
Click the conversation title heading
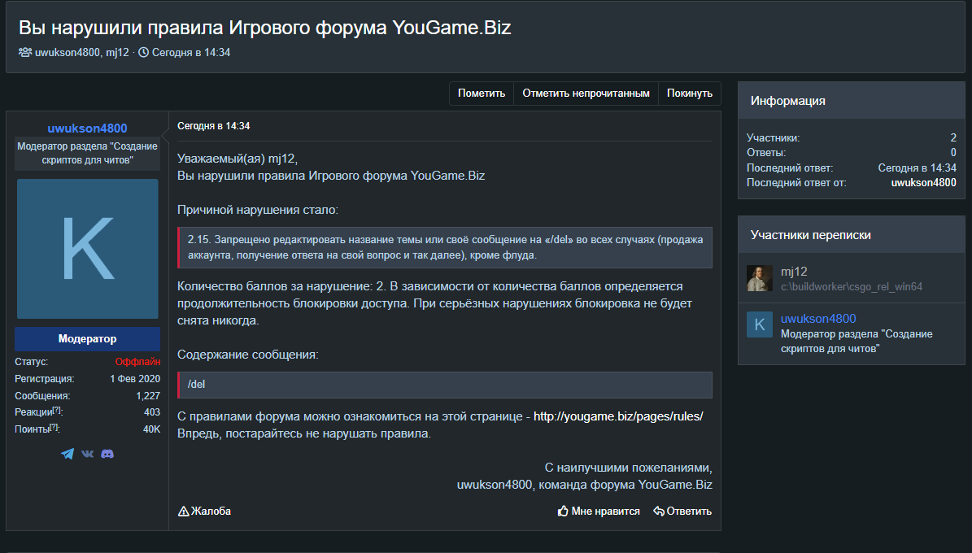264,28
